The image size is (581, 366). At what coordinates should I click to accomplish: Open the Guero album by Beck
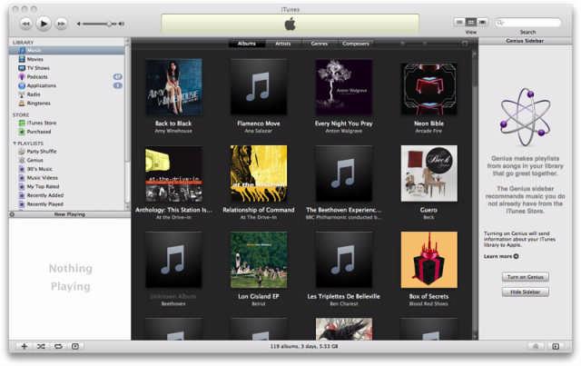point(429,173)
